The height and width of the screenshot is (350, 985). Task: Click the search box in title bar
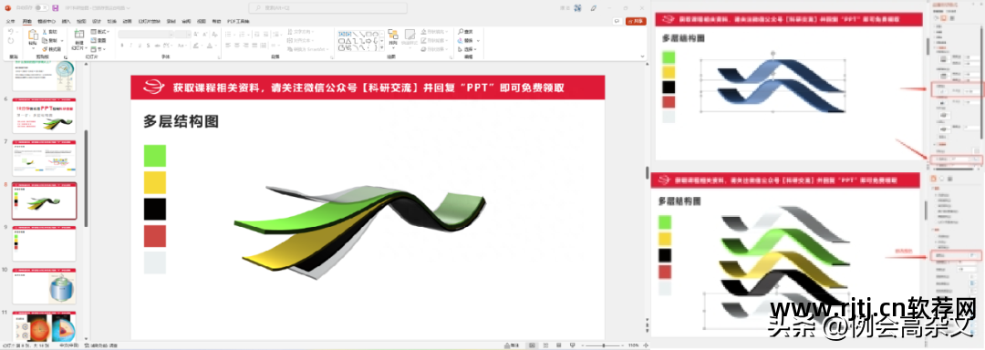pos(327,8)
